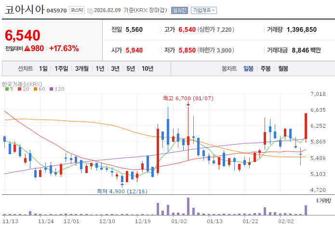Click the 전일 value 5,560
The width and height of the screenshot is (335, 228).
coord(134,29)
